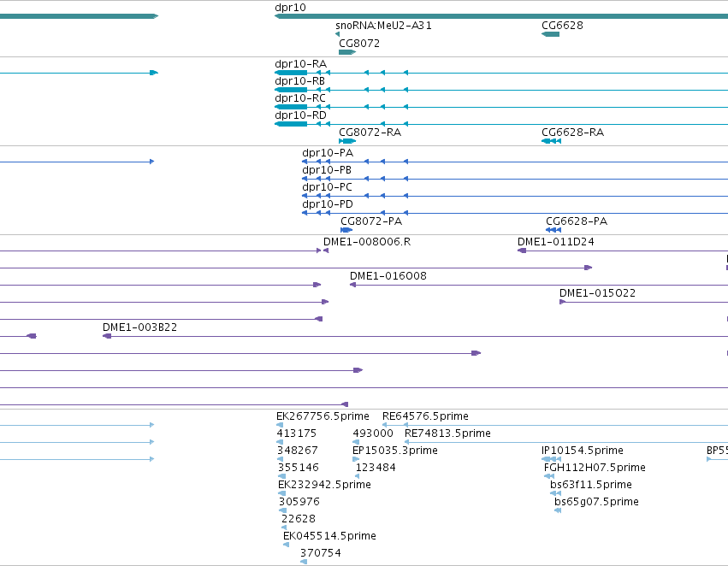Click the CG6628 gene label
This screenshot has width=728, height=566.
click(x=562, y=26)
